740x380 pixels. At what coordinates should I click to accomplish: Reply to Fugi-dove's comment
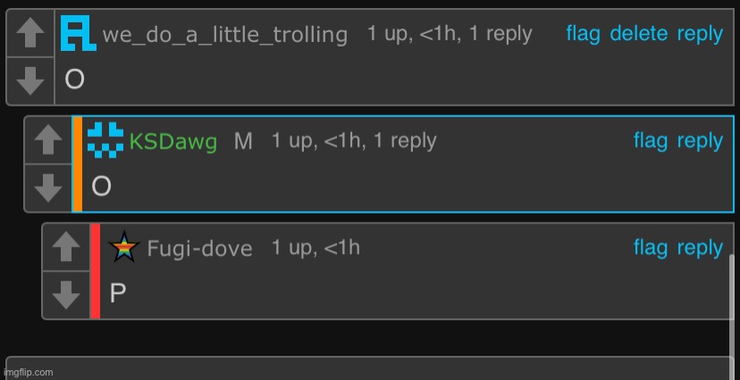click(701, 249)
